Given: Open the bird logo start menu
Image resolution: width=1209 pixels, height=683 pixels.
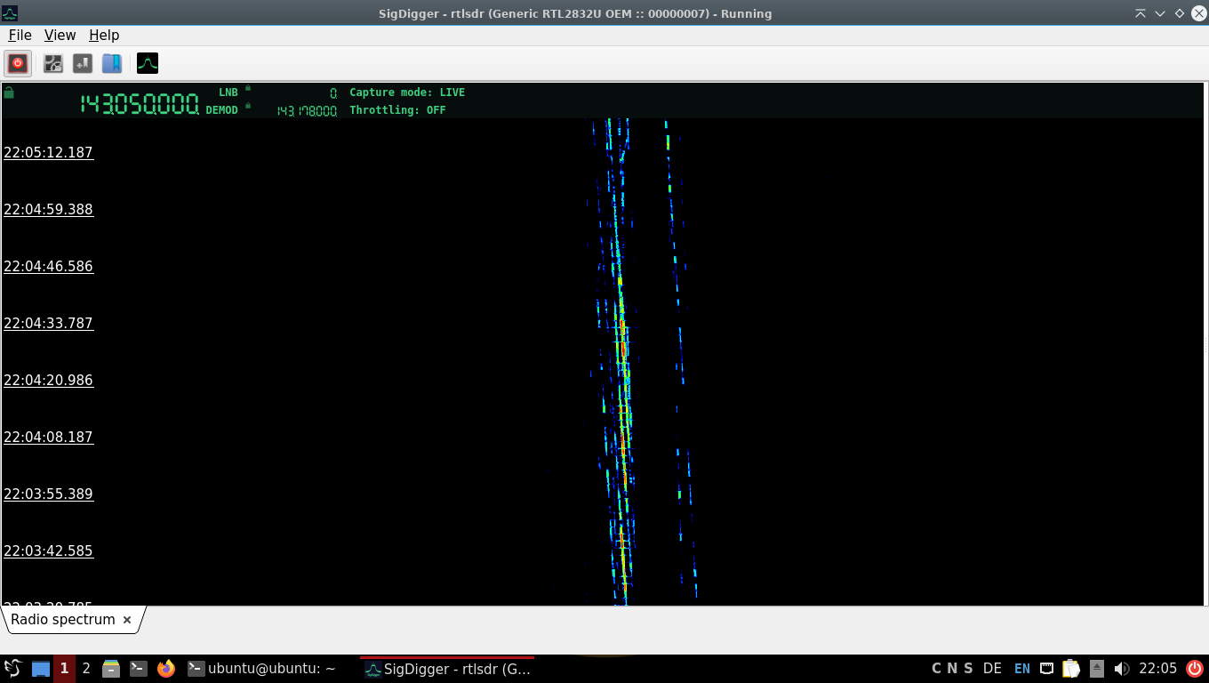Looking at the screenshot, I should (13, 669).
